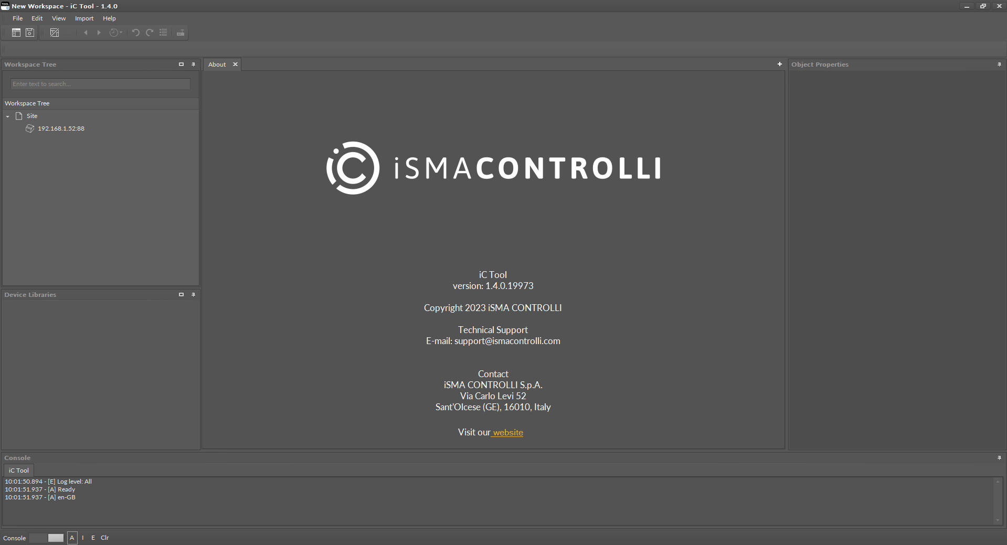Click the Clr button to clear console

pos(104,538)
